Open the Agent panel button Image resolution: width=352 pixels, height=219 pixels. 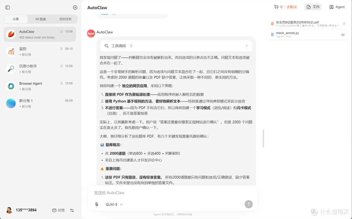point(337,7)
